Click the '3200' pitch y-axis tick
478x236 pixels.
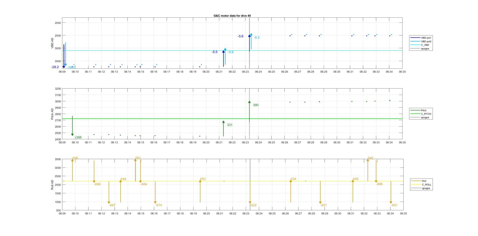57,89
